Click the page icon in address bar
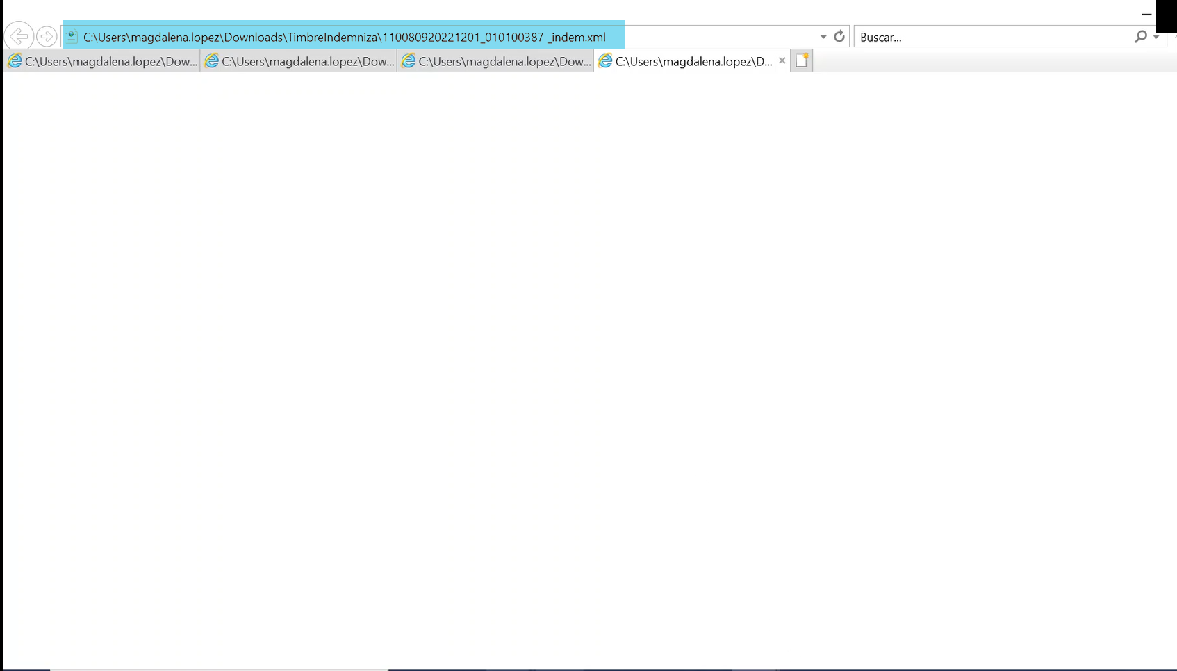 72,36
